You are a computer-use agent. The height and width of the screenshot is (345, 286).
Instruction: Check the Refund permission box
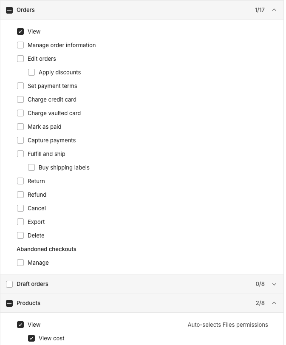(x=20, y=195)
